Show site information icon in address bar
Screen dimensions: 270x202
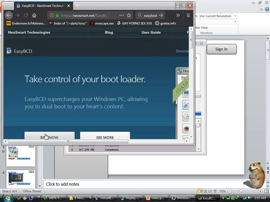tap(52, 16)
